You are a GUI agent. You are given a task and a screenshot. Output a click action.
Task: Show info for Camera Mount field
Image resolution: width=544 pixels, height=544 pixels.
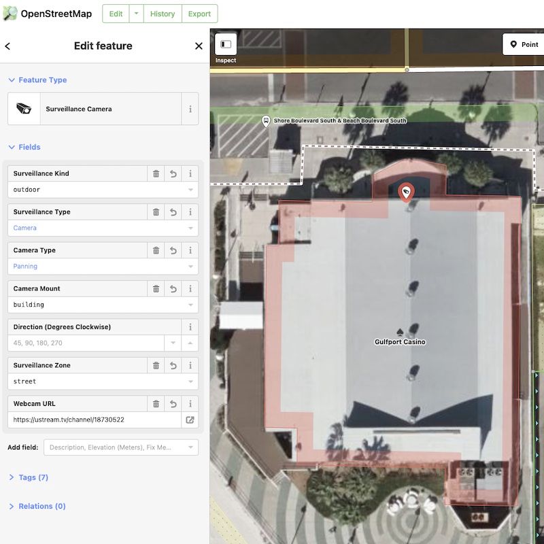point(190,288)
